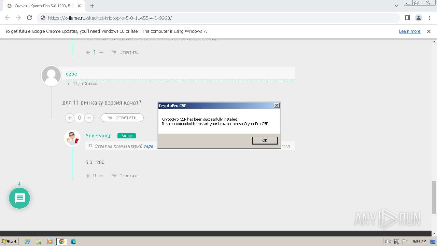Open the network tray icon
This screenshot has width=437, height=246.
click(396, 242)
